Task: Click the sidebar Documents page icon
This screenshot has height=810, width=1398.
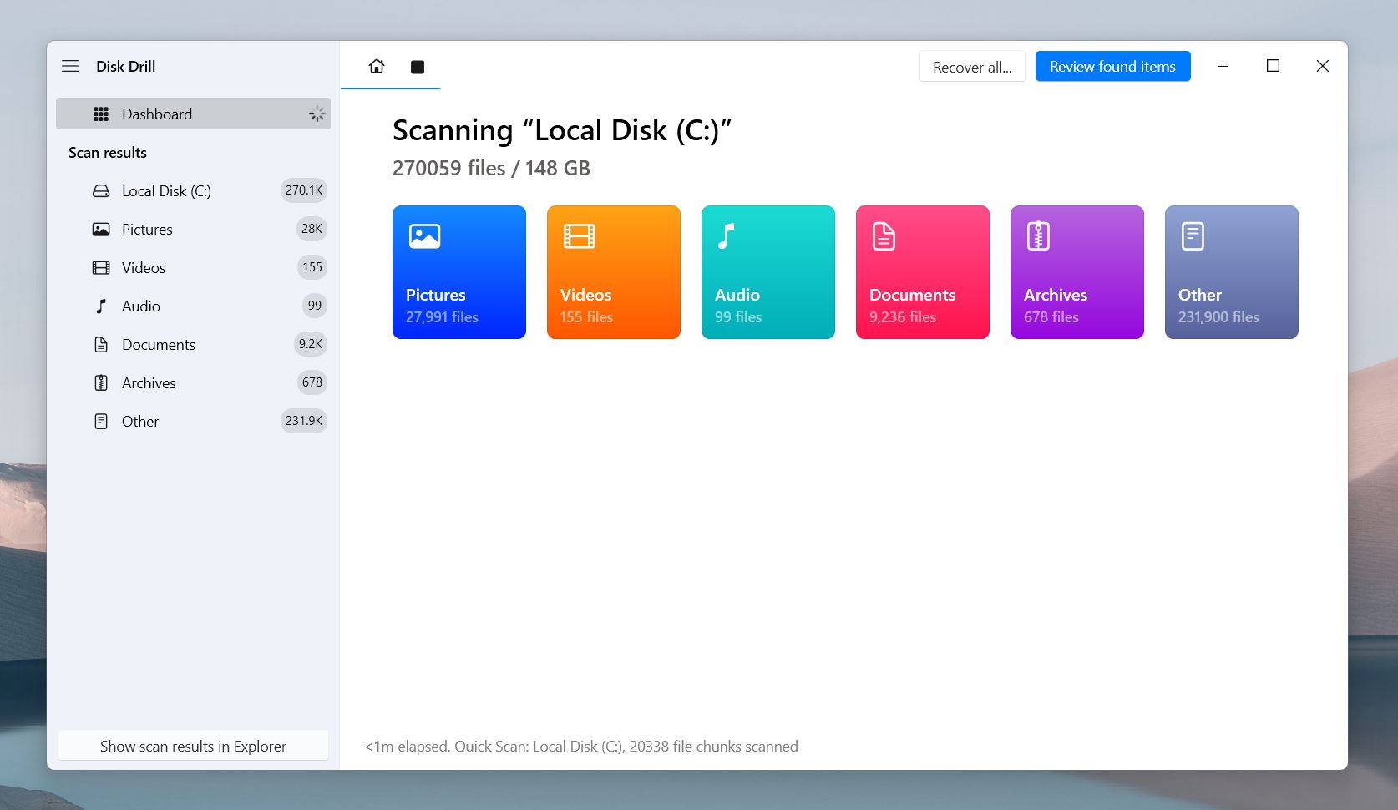Action: point(101,345)
